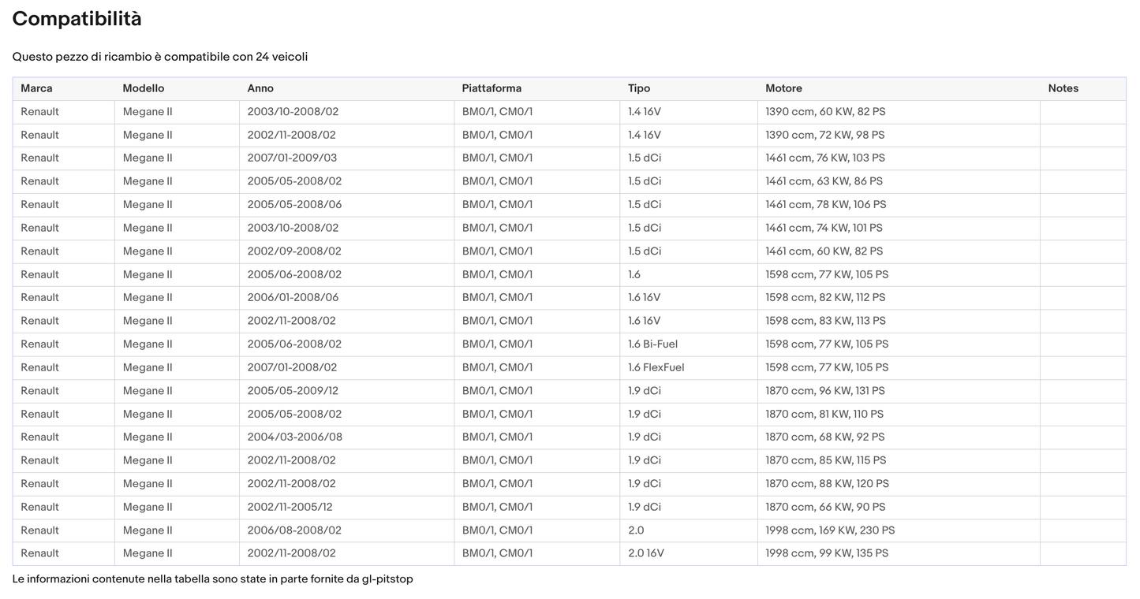Click the Tipo column header
Screen dimensions: 1140x599
coord(639,88)
